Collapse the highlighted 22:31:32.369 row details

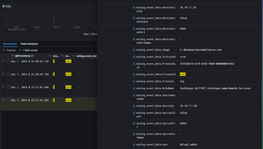[3, 100]
